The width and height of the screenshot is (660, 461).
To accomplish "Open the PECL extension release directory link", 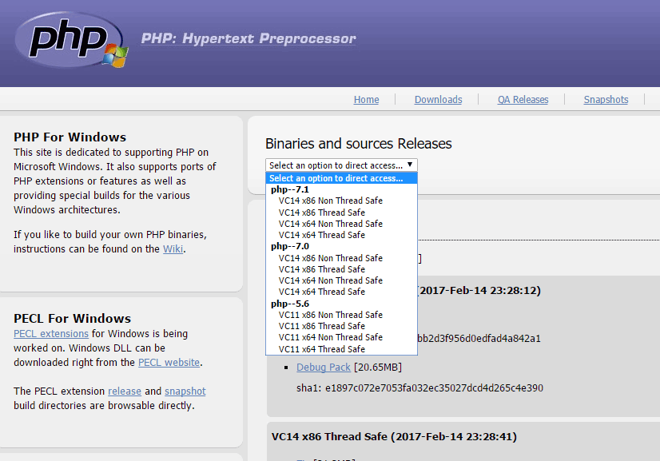I will coord(125,391).
